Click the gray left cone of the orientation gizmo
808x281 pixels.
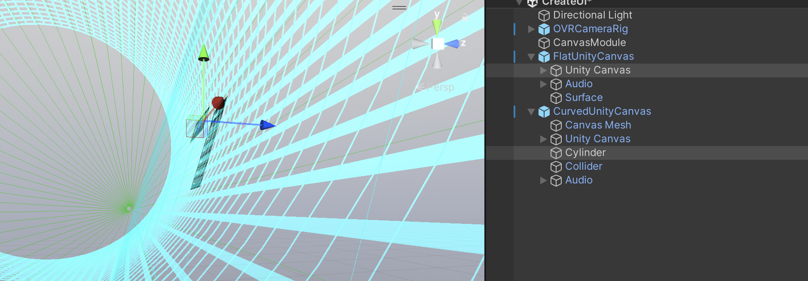pos(420,43)
